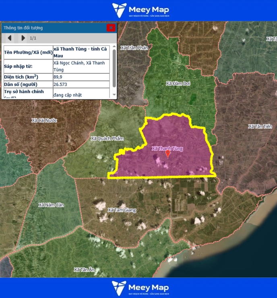Select the Xã Đầm Dơi region label
Screen dimensions: 277x298
pos(178,83)
